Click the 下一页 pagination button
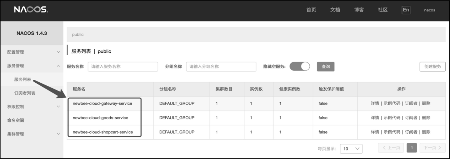The image size is (450, 159). pos(433,148)
